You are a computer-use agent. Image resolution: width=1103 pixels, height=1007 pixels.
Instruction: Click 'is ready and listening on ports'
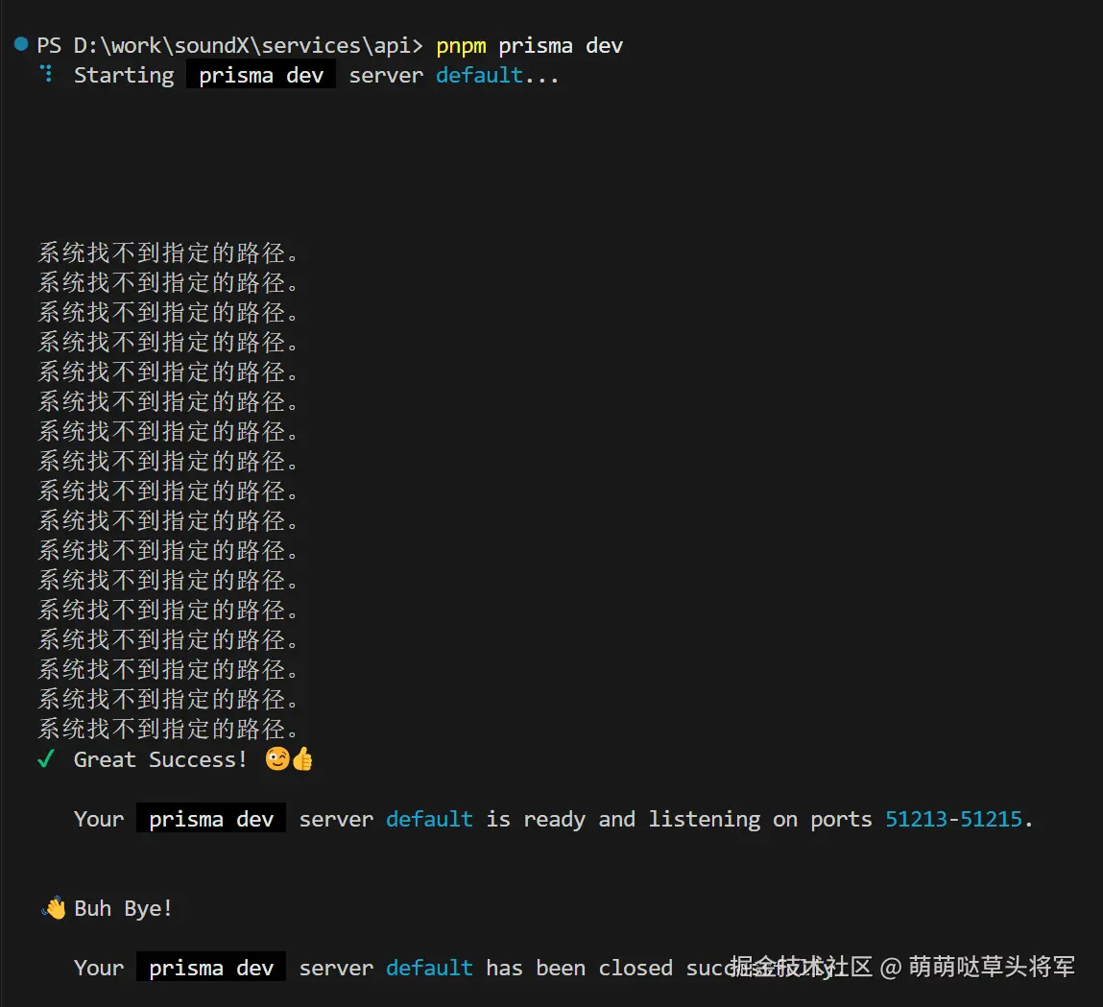click(x=679, y=819)
